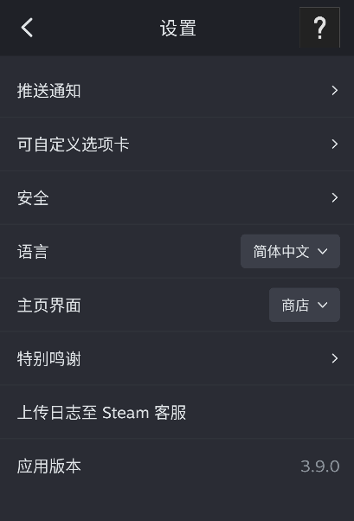The height and width of the screenshot is (521, 354).
Task: Open the 特别鸣谢 credits page
Action: click(x=177, y=358)
